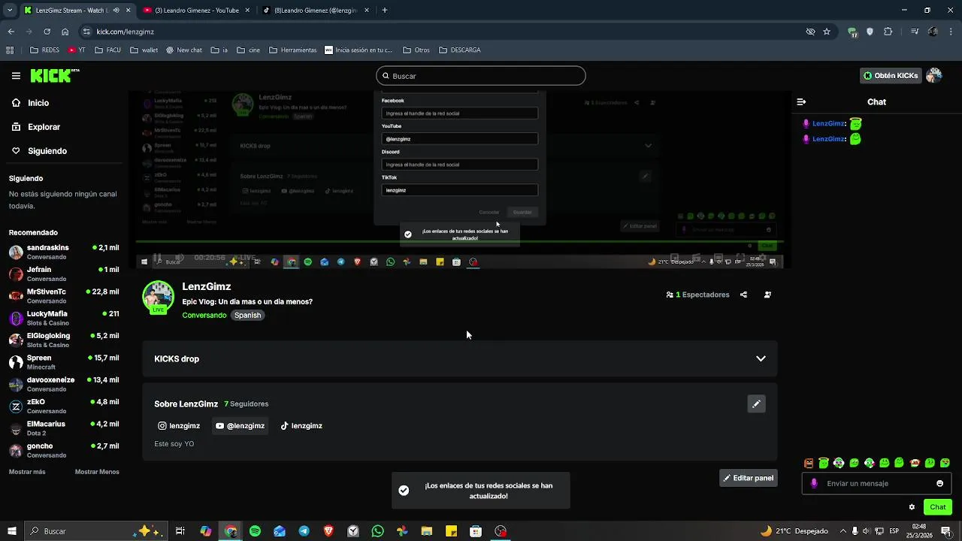Click the Obtén KICKs button
The width and height of the screenshot is (962, 541).
tap(891, 76)
